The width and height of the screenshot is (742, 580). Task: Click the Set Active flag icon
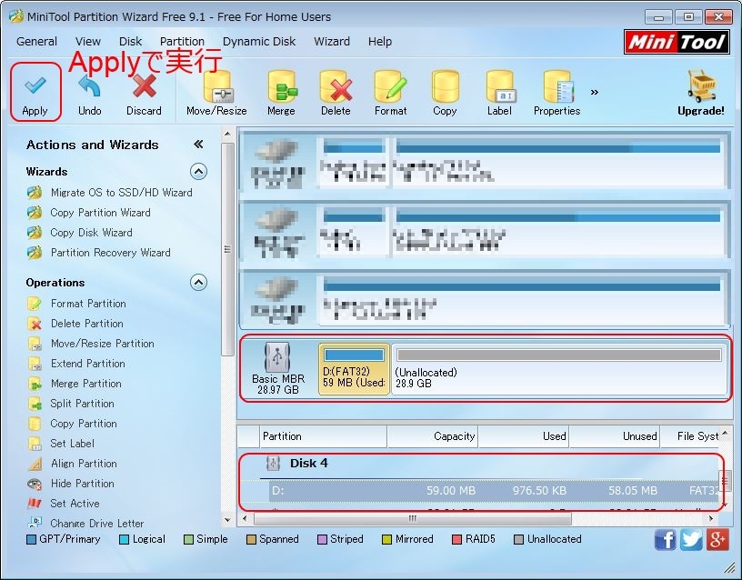[35, 504]
